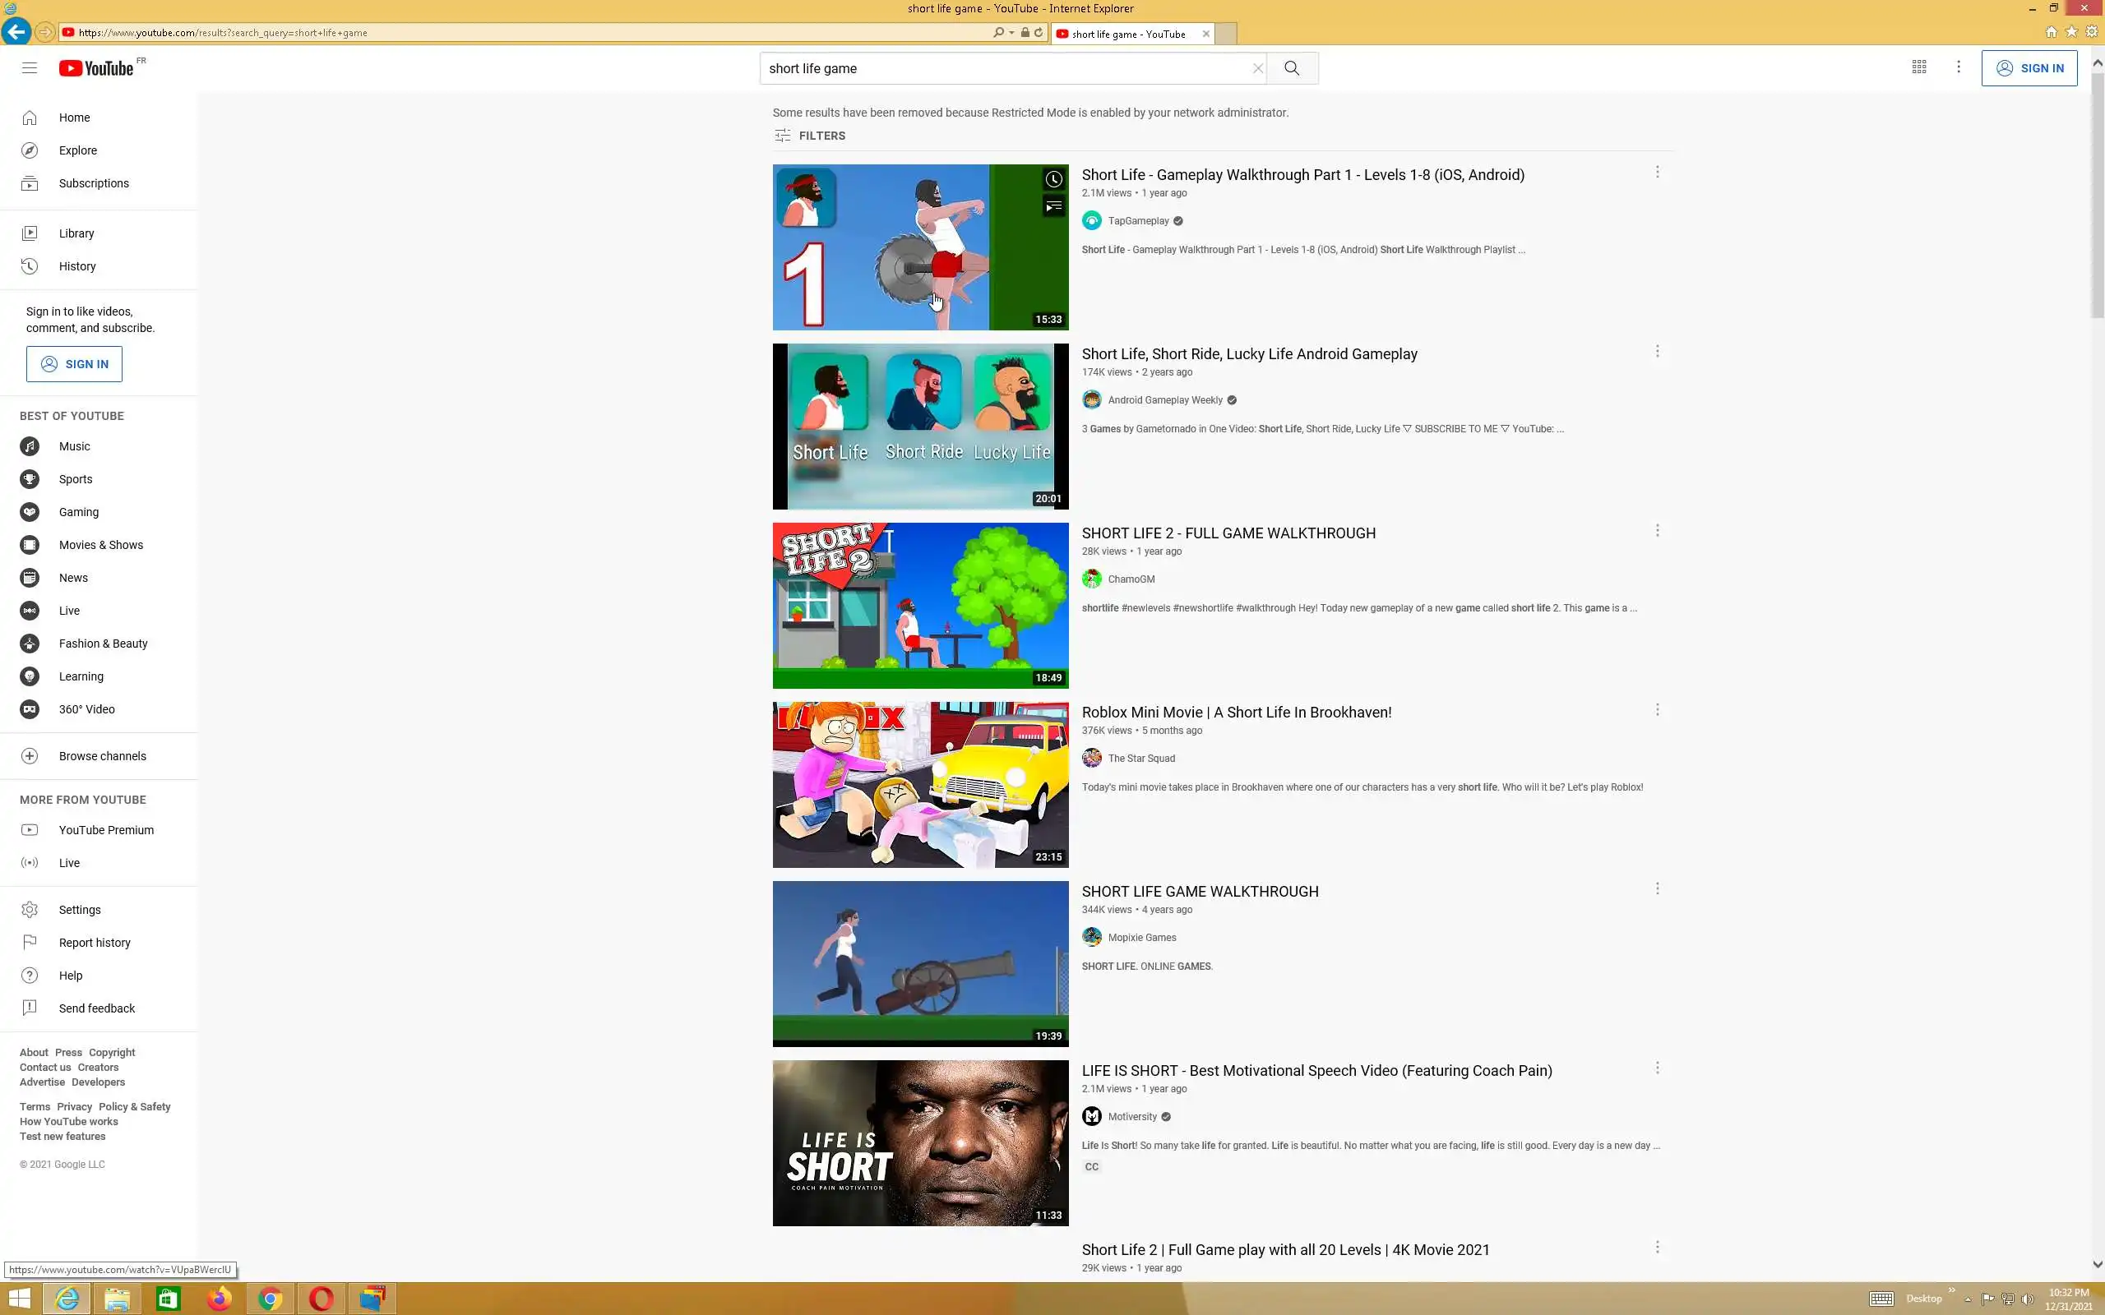The width and height of the screenshot is (2105, 1315).
Task: Open the Explore compass item
Action: point(77,150)
